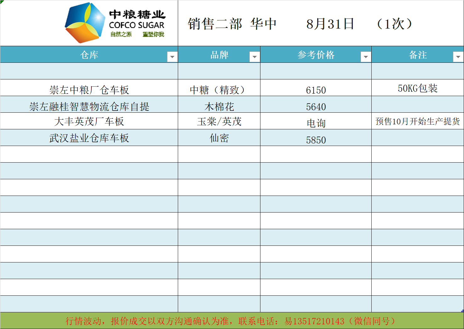The height and width of the screenshot is (329, 464).
Task: Click the price cell showing 5640
Action: (x=316, y=106)
